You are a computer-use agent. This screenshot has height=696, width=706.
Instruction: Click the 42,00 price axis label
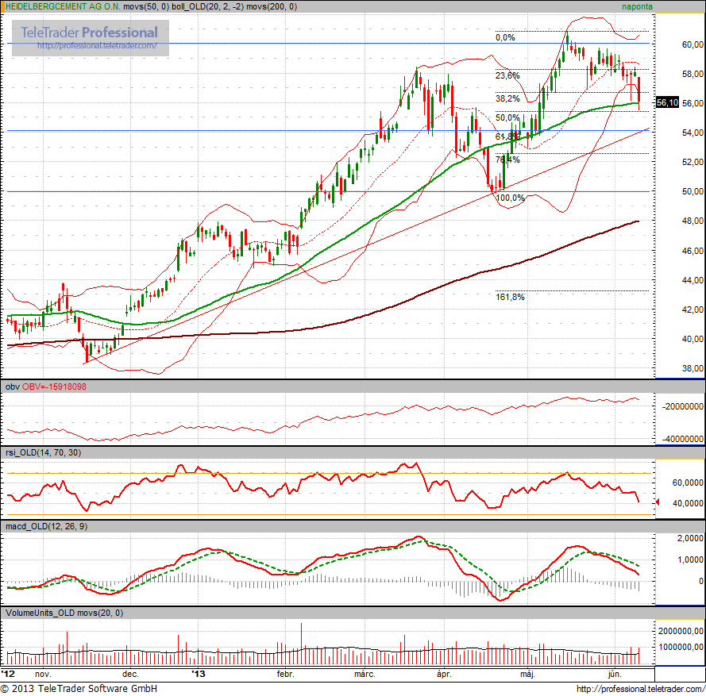[x=692, y=310]
